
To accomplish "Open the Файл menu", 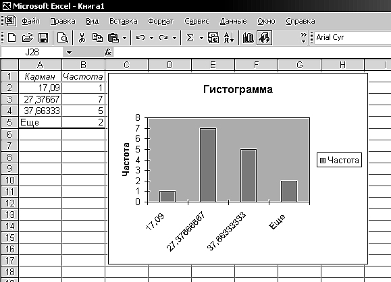I will (30, 21).
